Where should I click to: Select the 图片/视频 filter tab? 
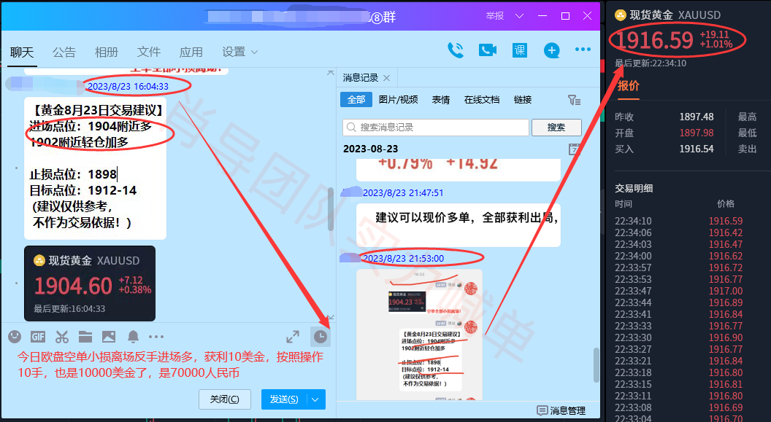399,100
